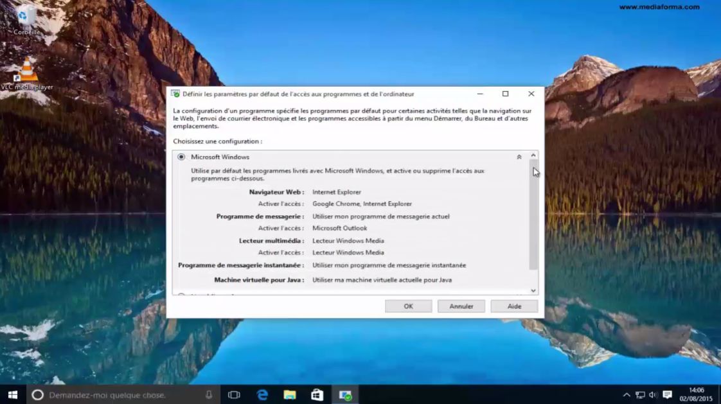The height and width of the screenshot is (404, 721).
Task: Open the Windows Store taskbar icon
Action: coord(317,395)
